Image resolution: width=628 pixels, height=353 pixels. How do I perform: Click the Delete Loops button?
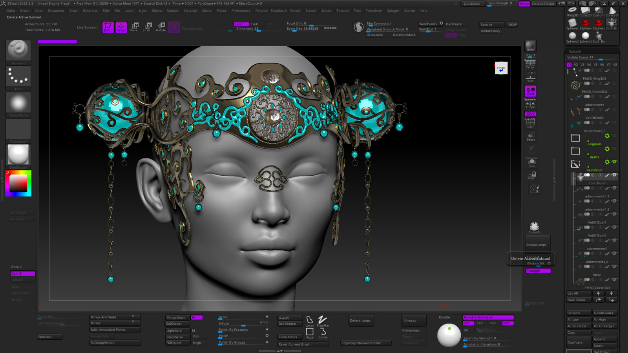point(361,320)
